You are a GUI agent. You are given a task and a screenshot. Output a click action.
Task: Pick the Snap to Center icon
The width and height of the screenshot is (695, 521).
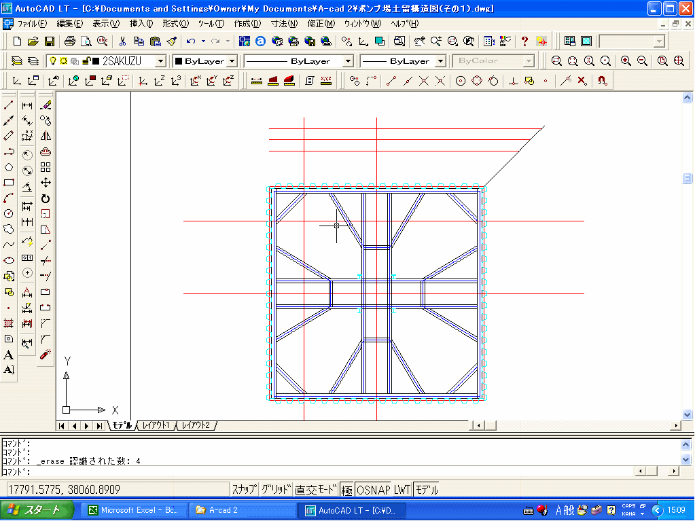point(461,81)
